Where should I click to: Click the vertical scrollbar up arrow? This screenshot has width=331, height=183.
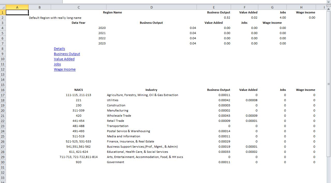tap(329, 9)
